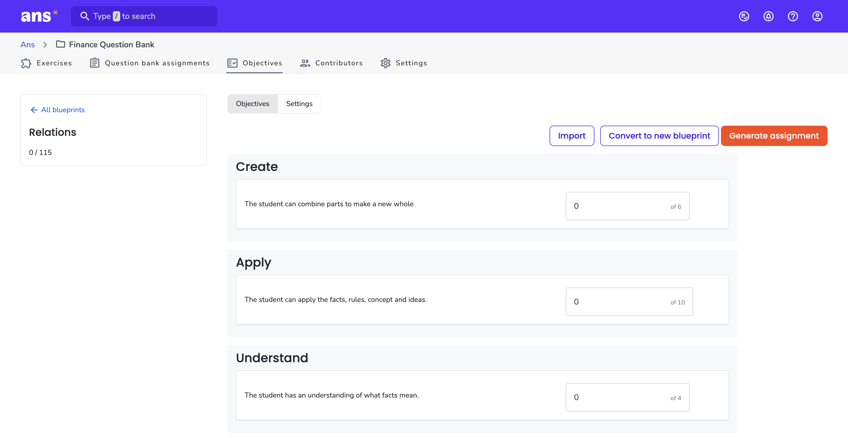Screen dimensions: 848x438
Task: Click the Exercises puzzle icon
Action: pyautogui.click(x=26, y=63)
